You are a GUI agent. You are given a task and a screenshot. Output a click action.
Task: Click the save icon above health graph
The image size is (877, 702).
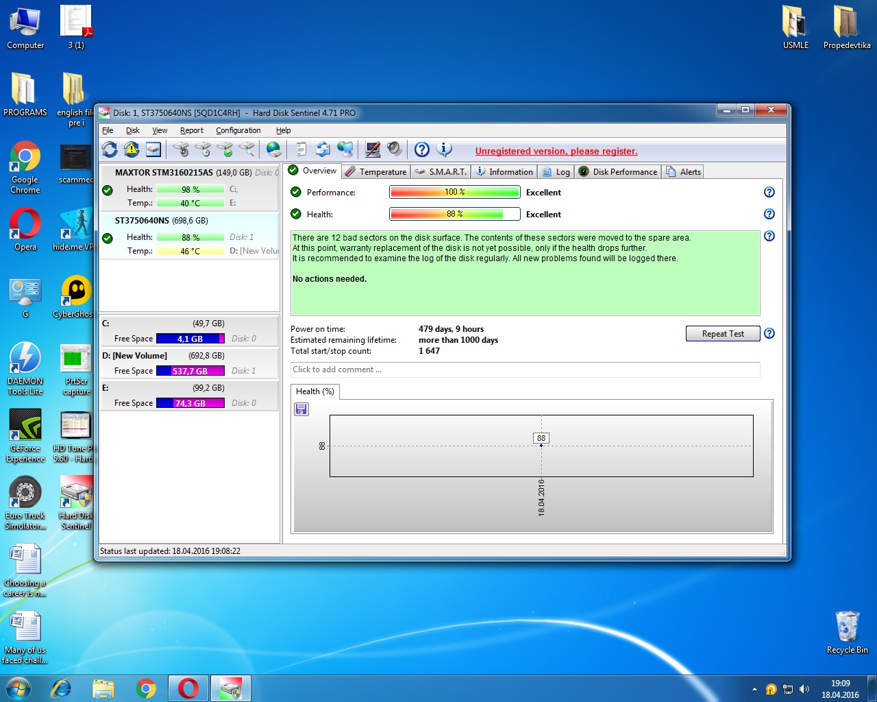click(x=301, y=409)
